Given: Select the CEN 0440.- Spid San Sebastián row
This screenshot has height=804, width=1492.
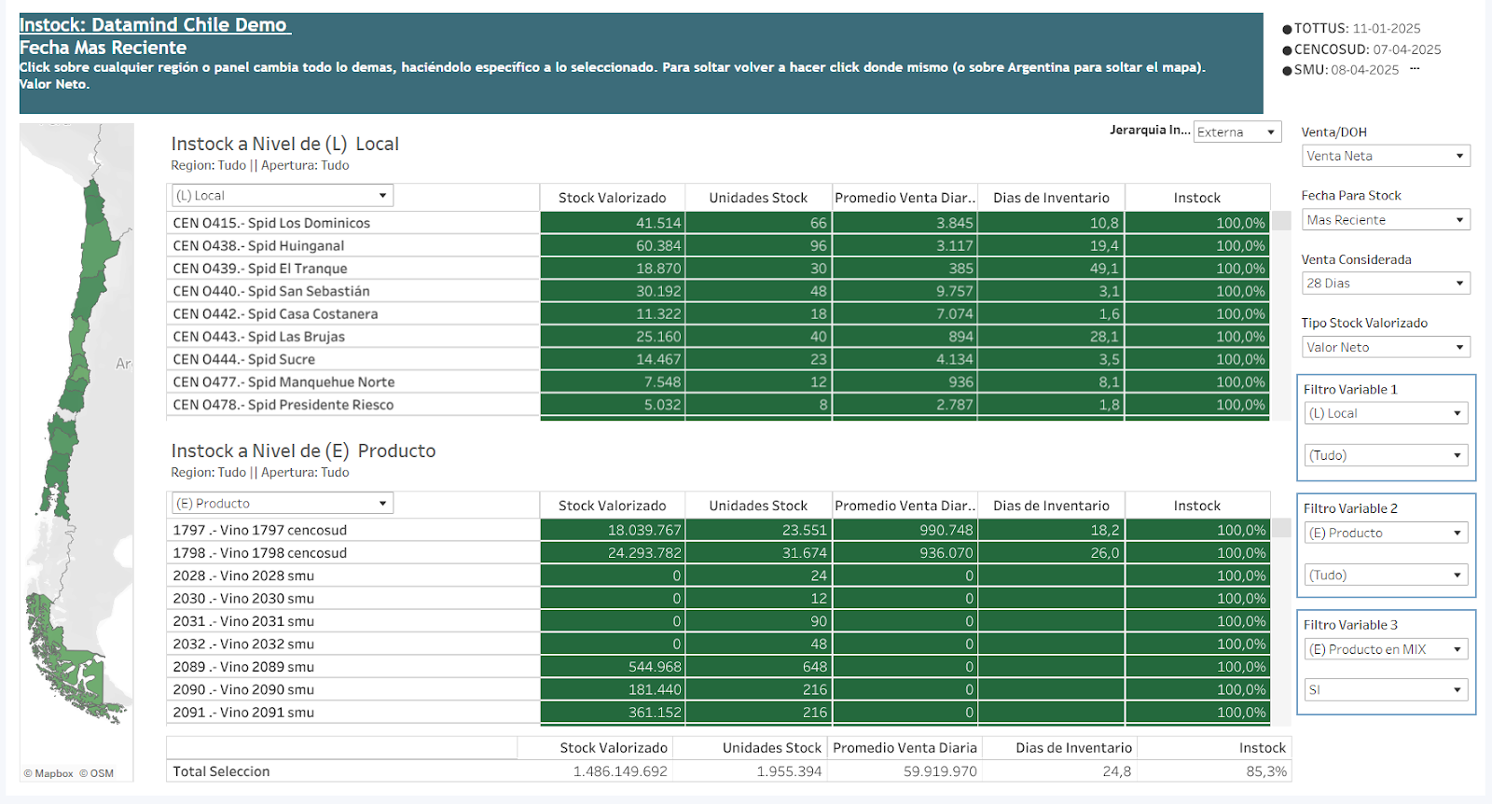Looking at the screenshot, I should click(x=271, y=292).
